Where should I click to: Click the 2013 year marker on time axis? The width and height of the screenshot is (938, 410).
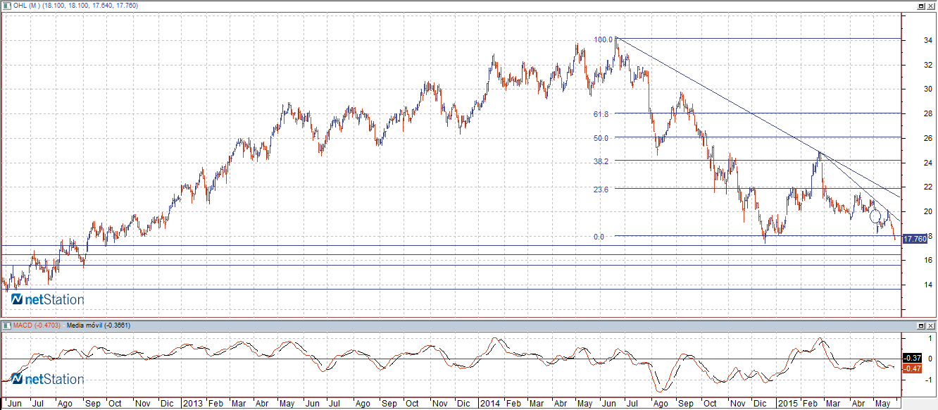[192, 404]
